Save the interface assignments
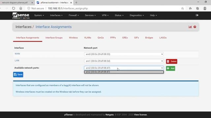The image size is (211, 118). 18,74
